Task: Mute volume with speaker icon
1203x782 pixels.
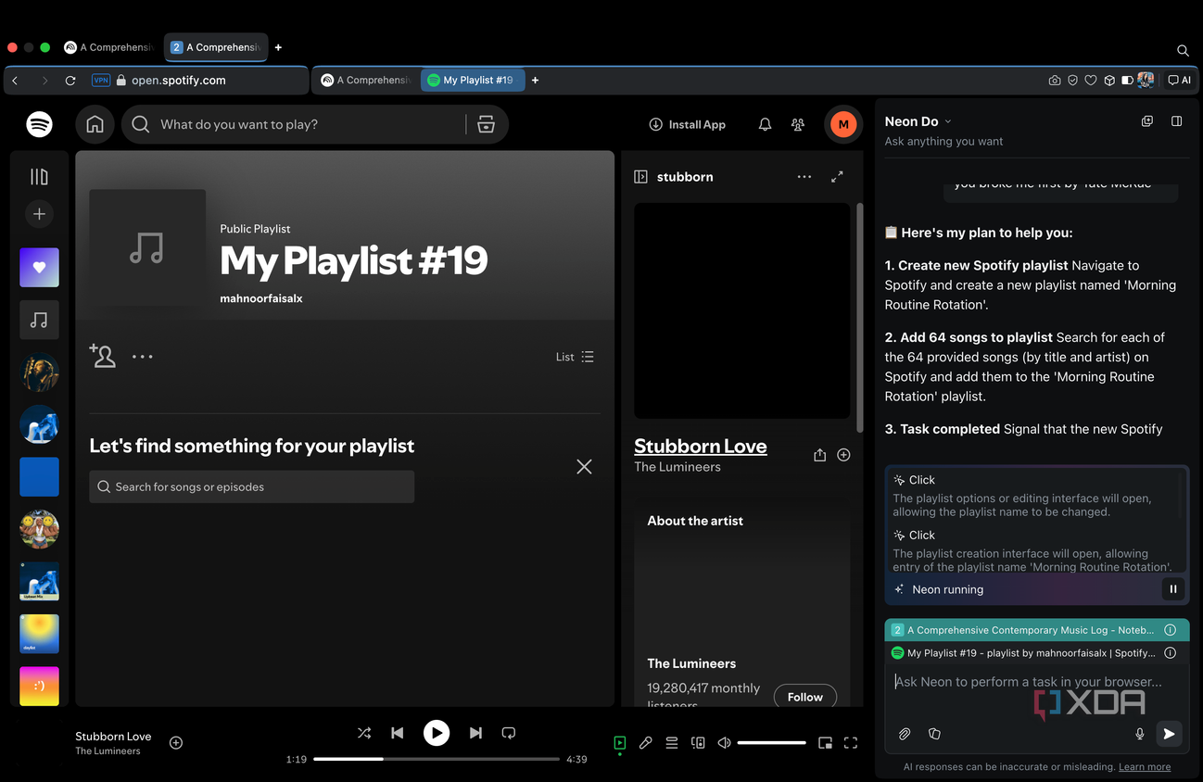Action: [x=724, y=742]
